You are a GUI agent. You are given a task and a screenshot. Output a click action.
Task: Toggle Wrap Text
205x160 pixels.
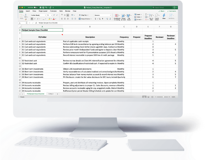[x=84, y=15]
